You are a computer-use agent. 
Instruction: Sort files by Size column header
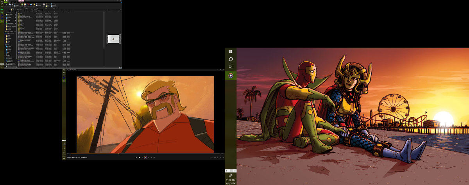(63, 12)
